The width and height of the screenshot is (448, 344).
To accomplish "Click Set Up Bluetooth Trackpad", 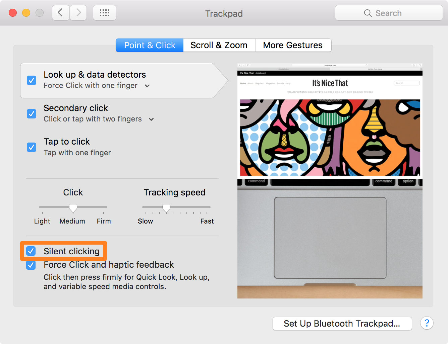I will click(x=342, y=323).
